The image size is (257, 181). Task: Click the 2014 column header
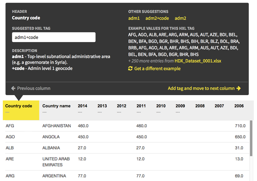click(x=83, y=106)
